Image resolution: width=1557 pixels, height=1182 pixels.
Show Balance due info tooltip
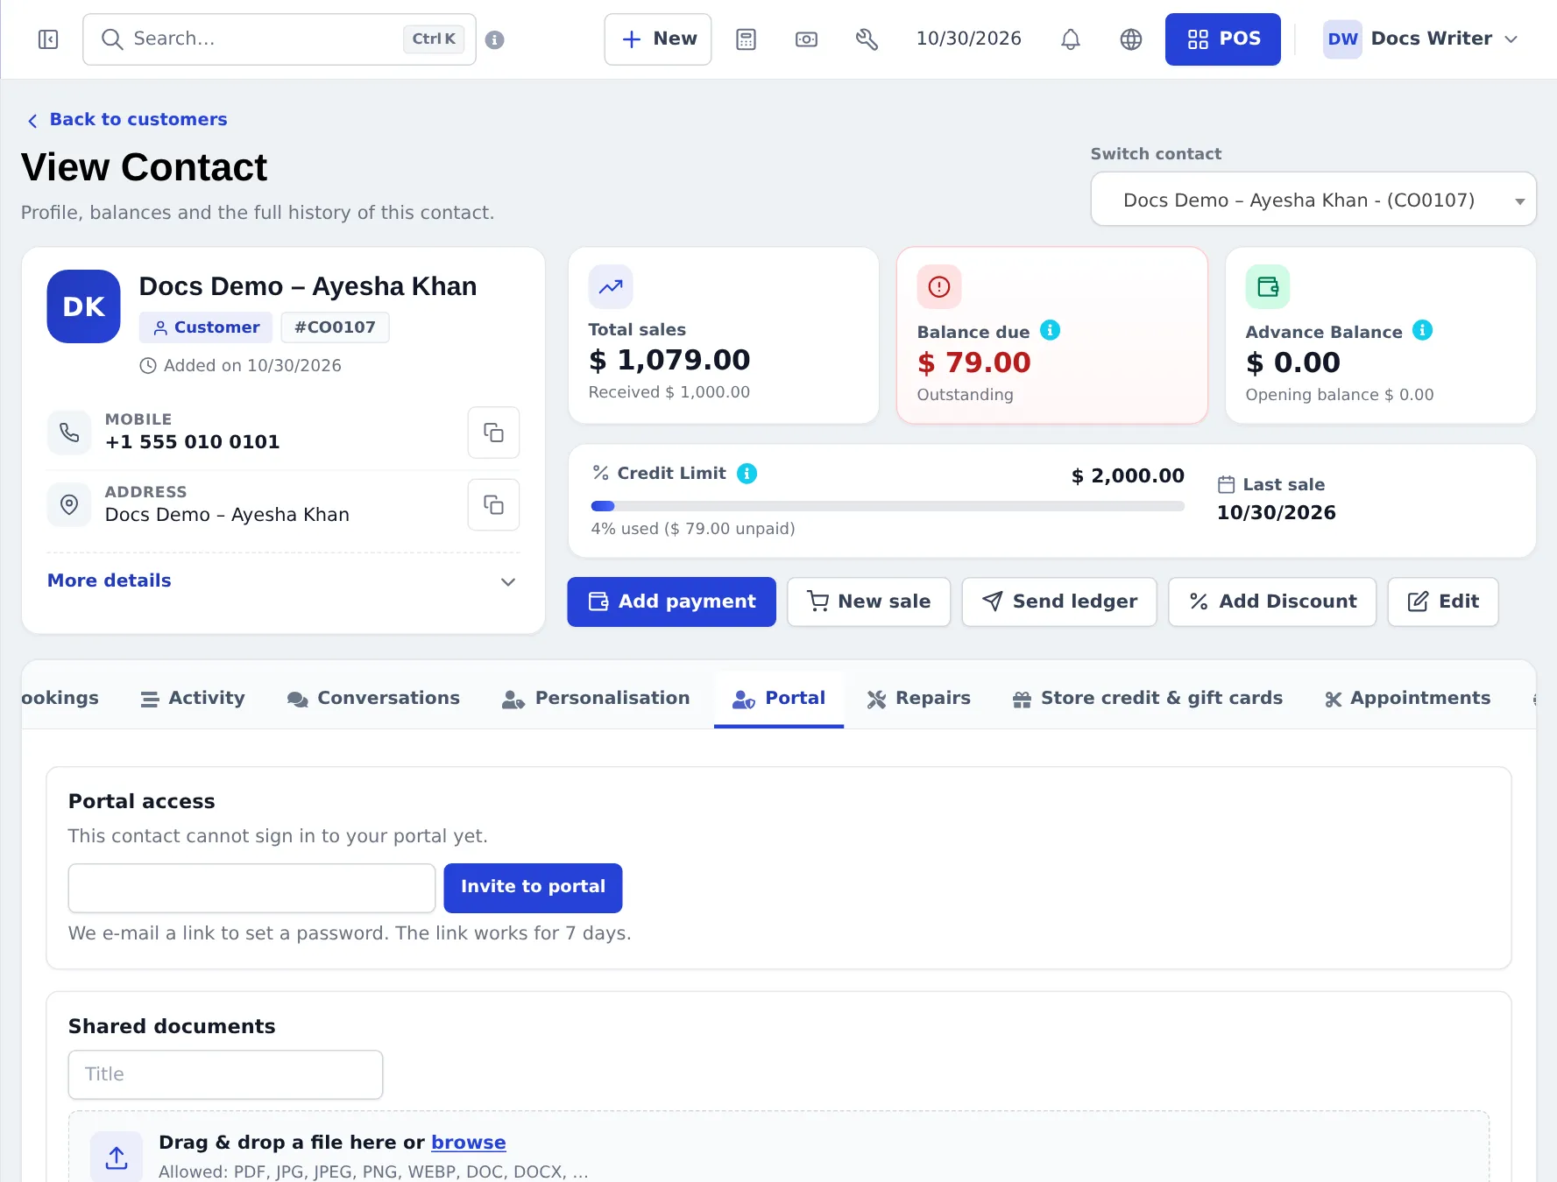pyautogui.click(x=1050, y=330)
